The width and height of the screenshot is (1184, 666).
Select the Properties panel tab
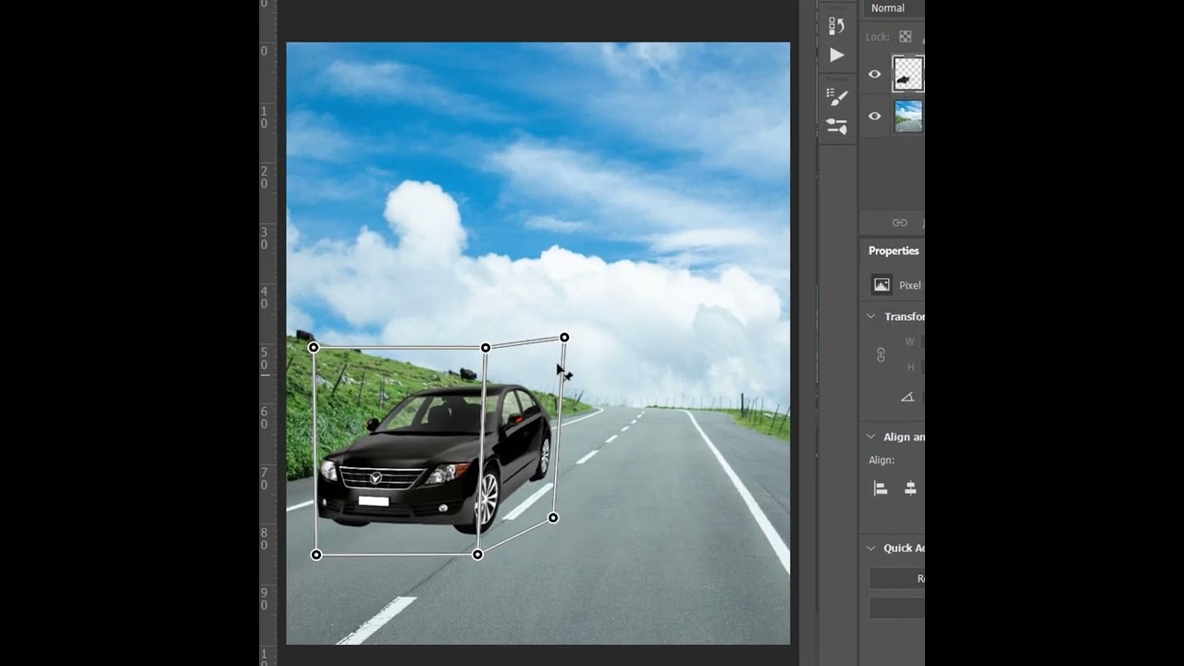click(894, 251)
